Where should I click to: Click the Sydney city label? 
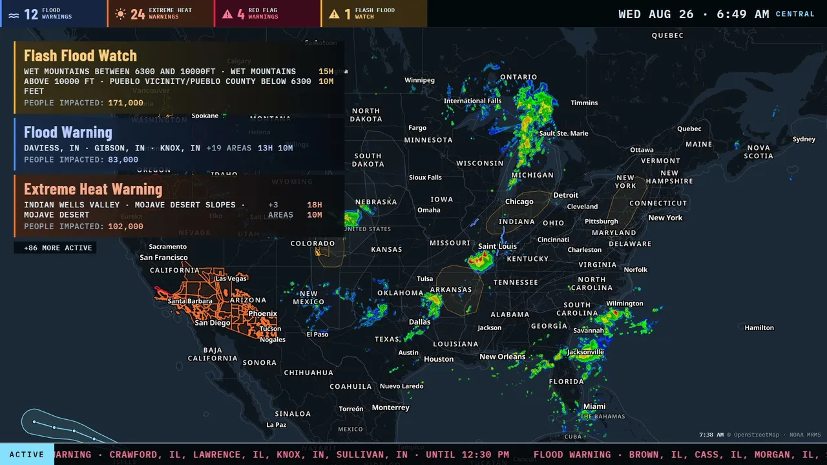804,139
